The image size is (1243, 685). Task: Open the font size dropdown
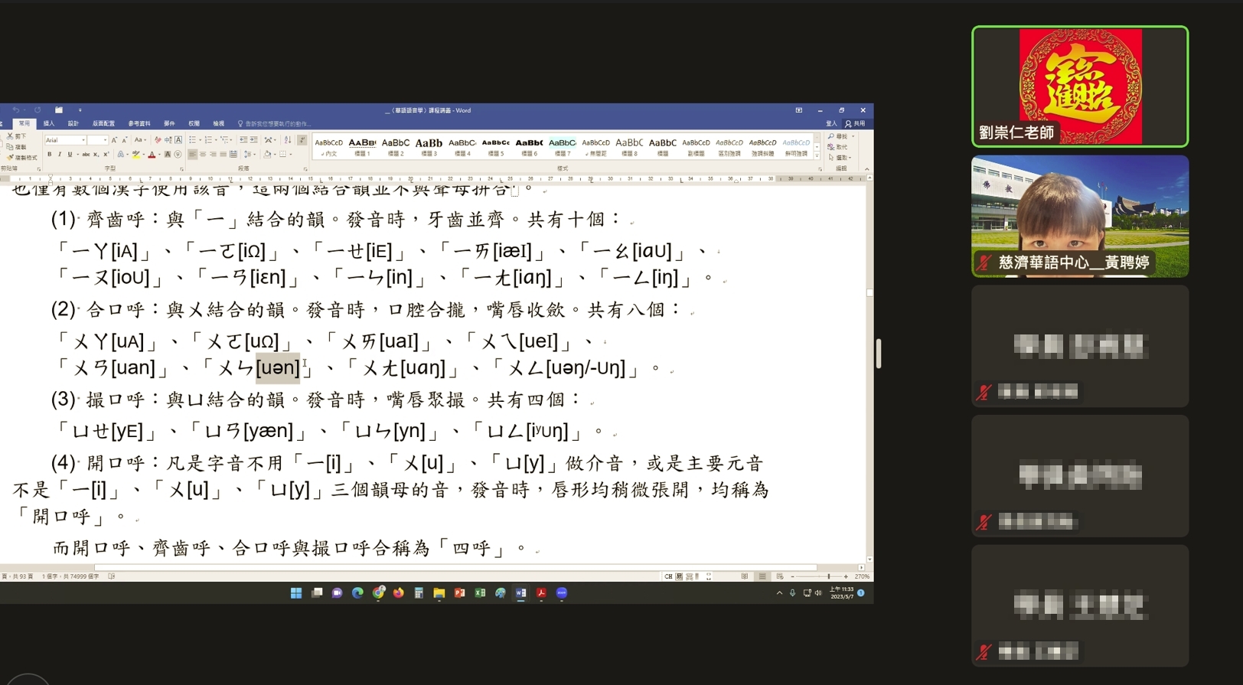[x=105, y=140]
